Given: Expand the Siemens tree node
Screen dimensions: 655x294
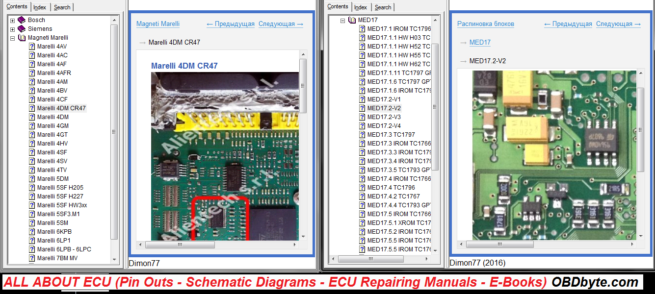Looking at the screenshot, I should click(x=12, y=29).
